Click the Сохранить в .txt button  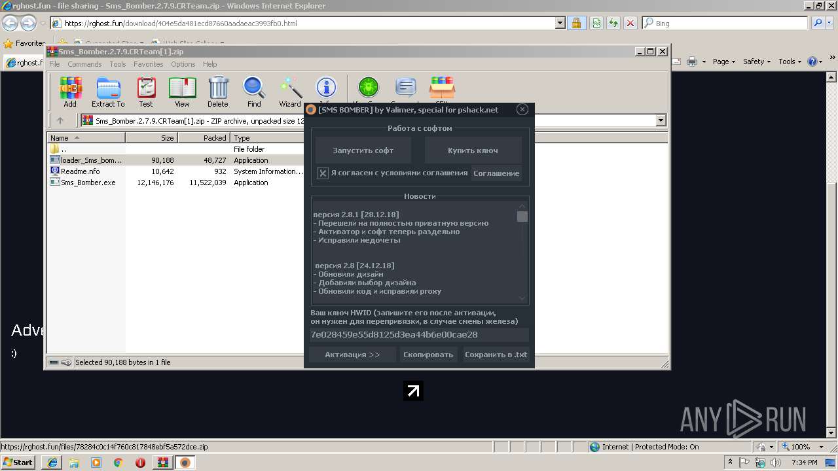(496, 355)
